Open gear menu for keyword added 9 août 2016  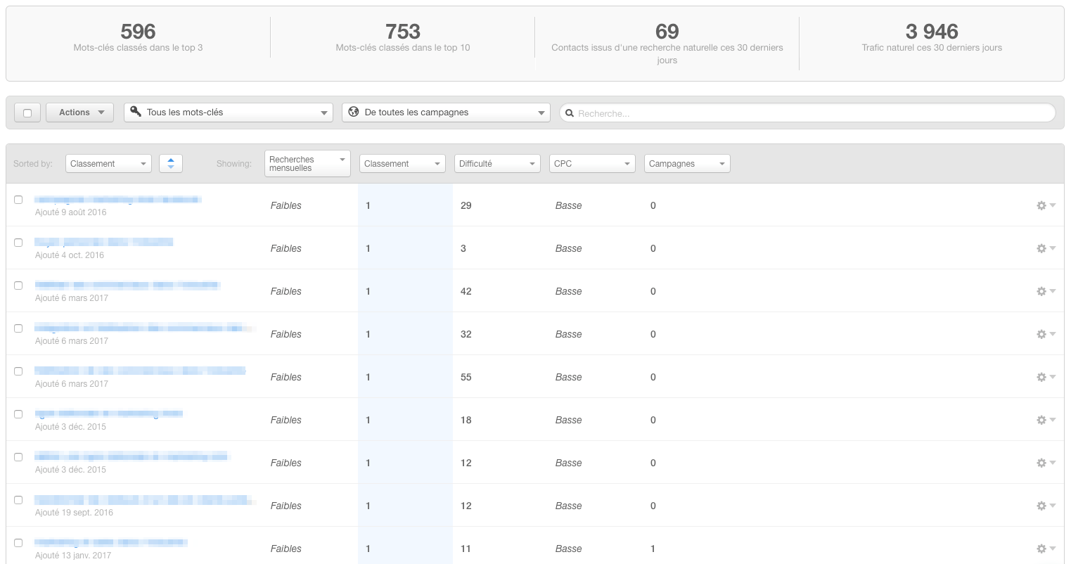pos(1046,205)
